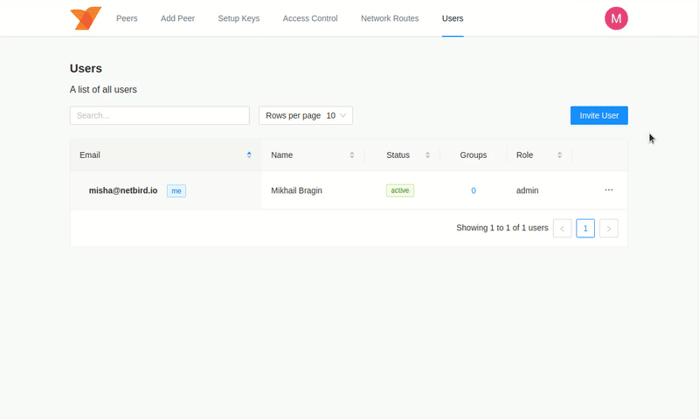
Task: Go to next page arrow
Action: pos(610,229)
